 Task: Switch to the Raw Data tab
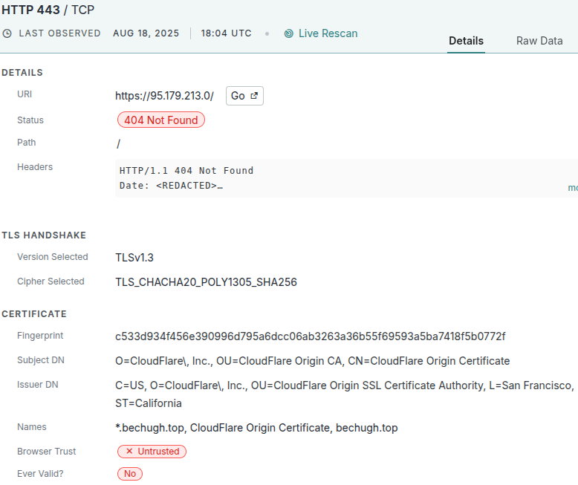click(x=539, y=41)
